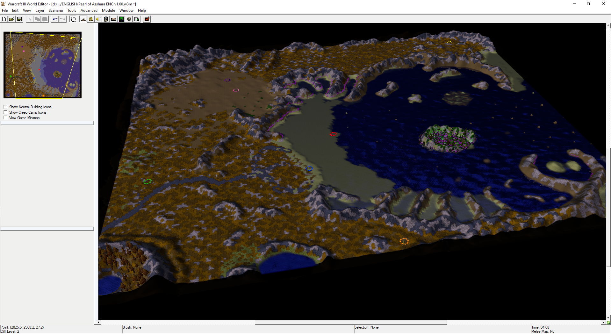Image resolution: width=611 pixels, height=334 pixels.
Task: Enable Show Creep Camp Icons checkbox
Action: (x=5, y=112)
